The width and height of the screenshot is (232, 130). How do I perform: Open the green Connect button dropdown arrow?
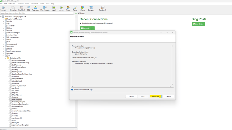coord(93,28)
